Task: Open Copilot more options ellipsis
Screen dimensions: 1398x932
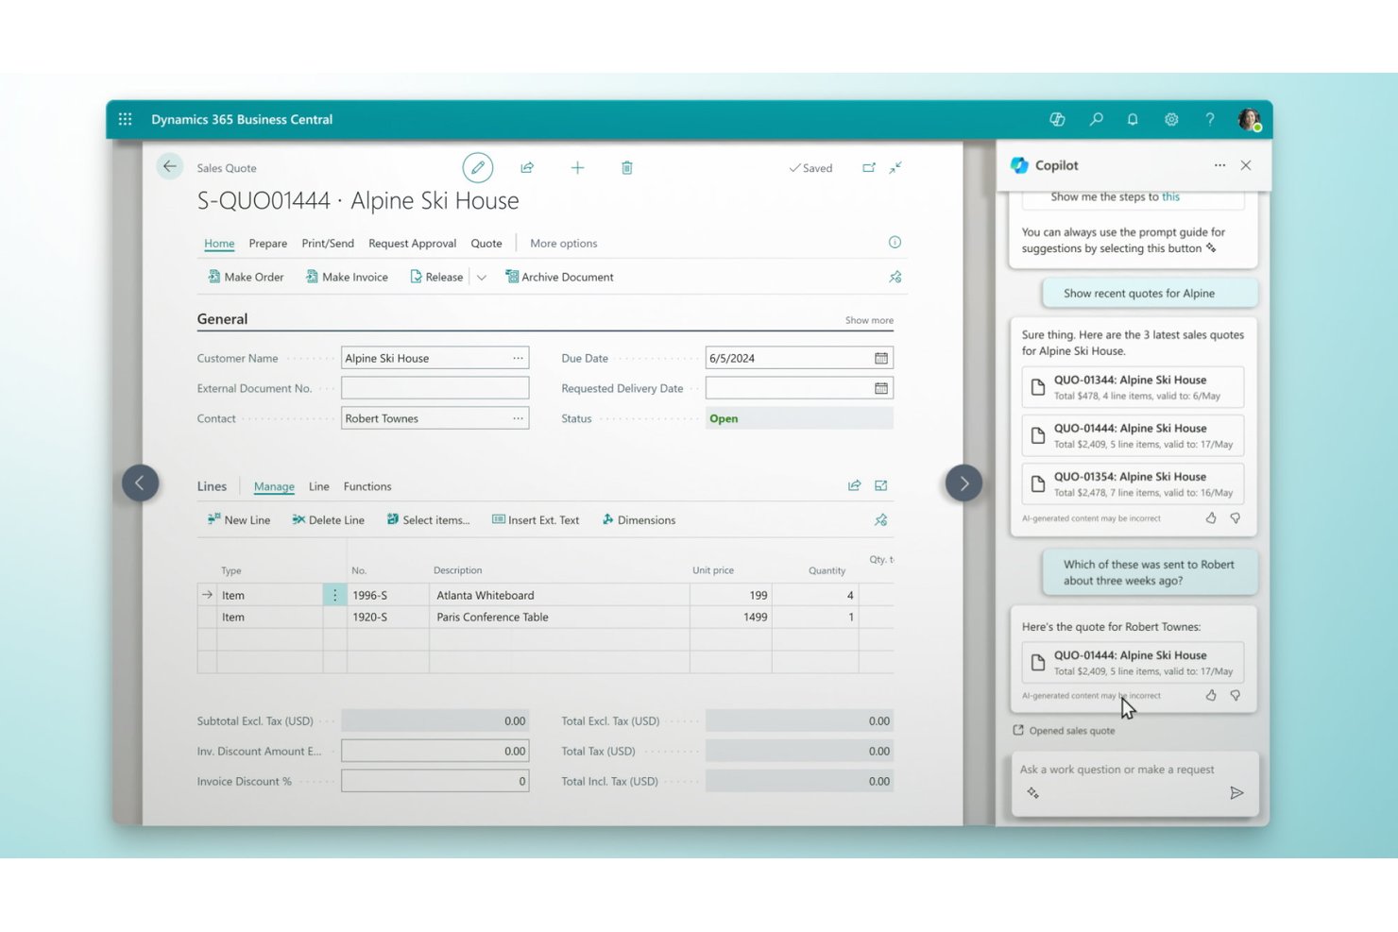Action: click(x=1219, y=165)
